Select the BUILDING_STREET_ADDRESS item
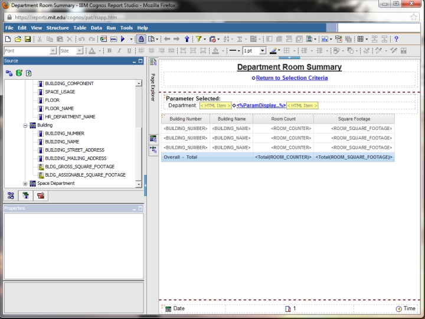Screen dimensions: 425x319 point(74,150)
